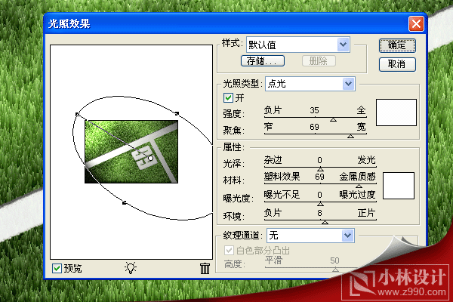Toggle the 预览 preview checkbox

pyautogui.click(x=57, y=268)
